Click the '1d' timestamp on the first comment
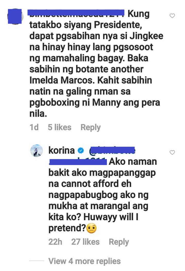 pos(34,127)
